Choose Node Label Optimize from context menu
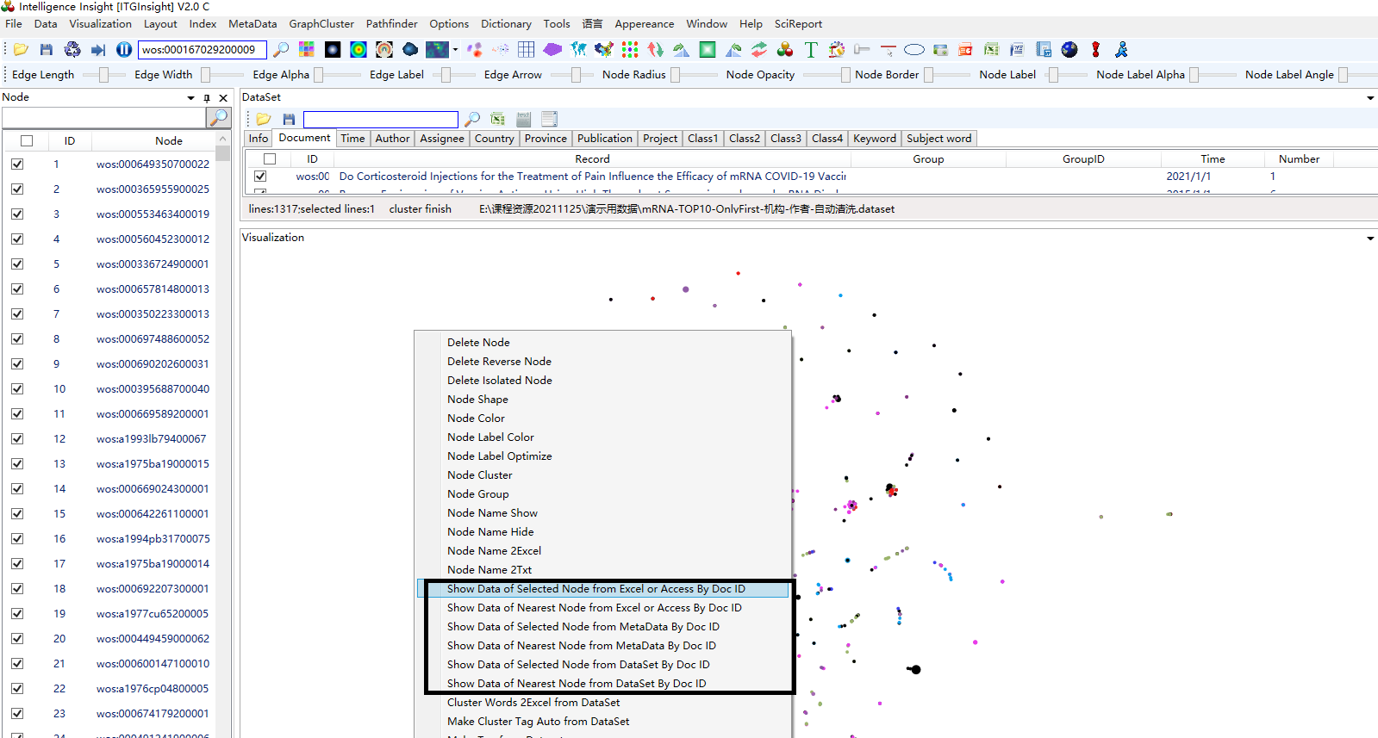 click(x=499, y=456)
